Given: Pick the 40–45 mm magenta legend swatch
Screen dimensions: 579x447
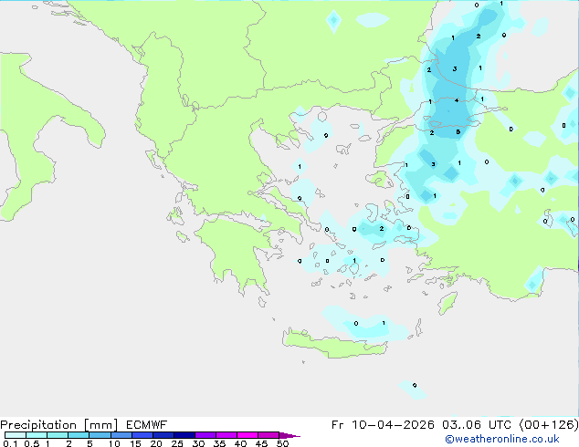Looking at the screenshot, I should point(247,435).
